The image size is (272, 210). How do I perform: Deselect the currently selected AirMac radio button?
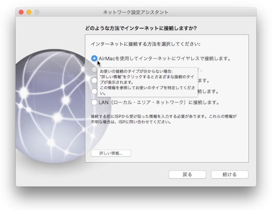coord(93,58)
